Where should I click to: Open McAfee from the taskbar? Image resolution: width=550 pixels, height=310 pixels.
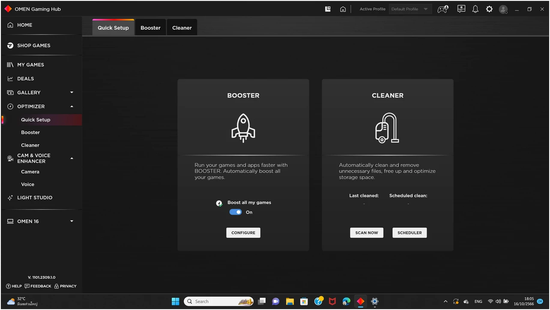(x=332, y=301)
